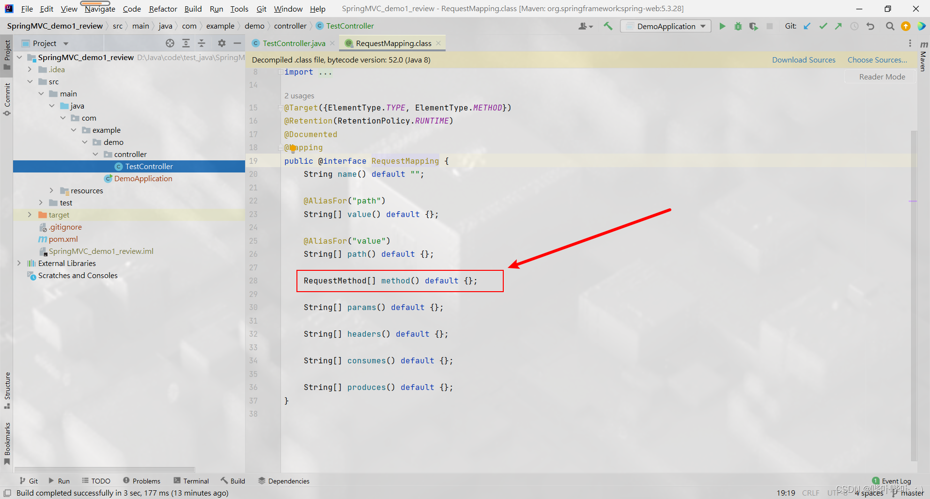Run with coverage shield icon

753,26
